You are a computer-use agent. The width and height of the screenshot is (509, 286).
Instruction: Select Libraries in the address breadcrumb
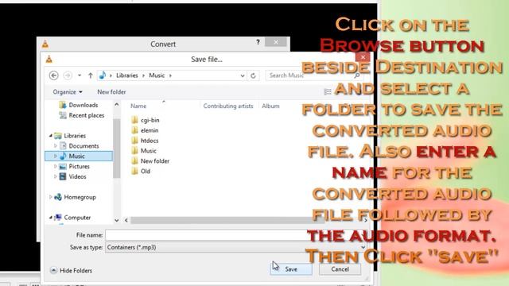127,75
